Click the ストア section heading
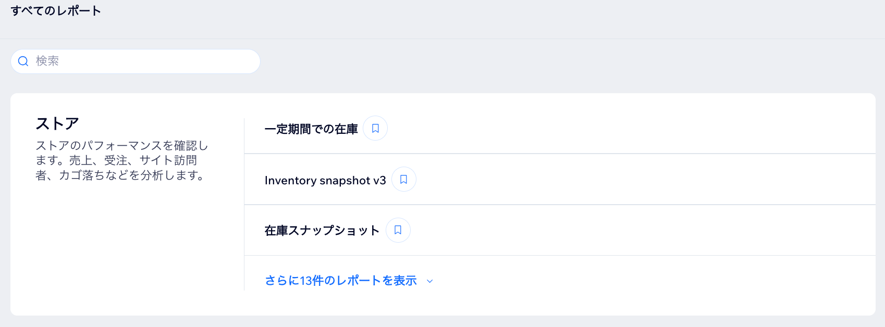This screenshot has width=885, height=327. click(57, 123)
